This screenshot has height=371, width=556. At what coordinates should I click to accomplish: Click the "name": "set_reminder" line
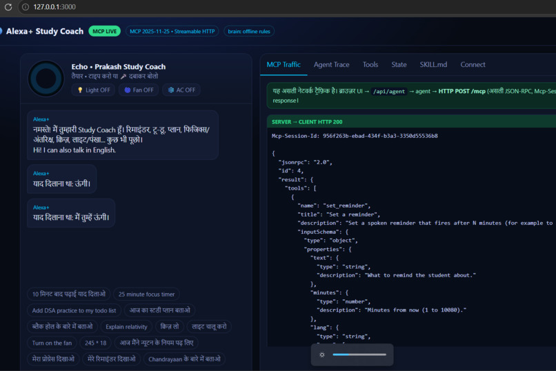click(x=334, y=205)
